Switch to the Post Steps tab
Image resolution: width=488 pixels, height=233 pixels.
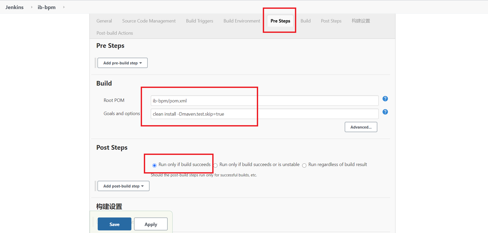pos(331,21)
